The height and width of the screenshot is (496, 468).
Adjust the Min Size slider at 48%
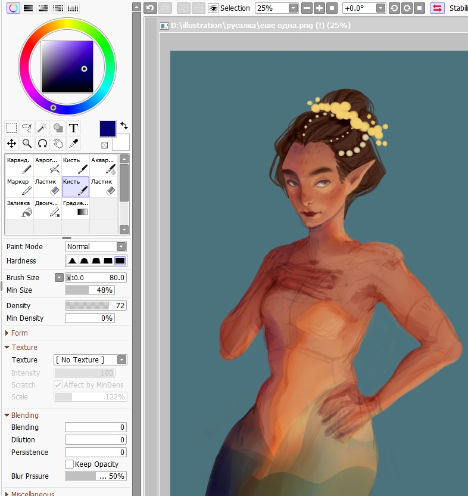(90, 290)
